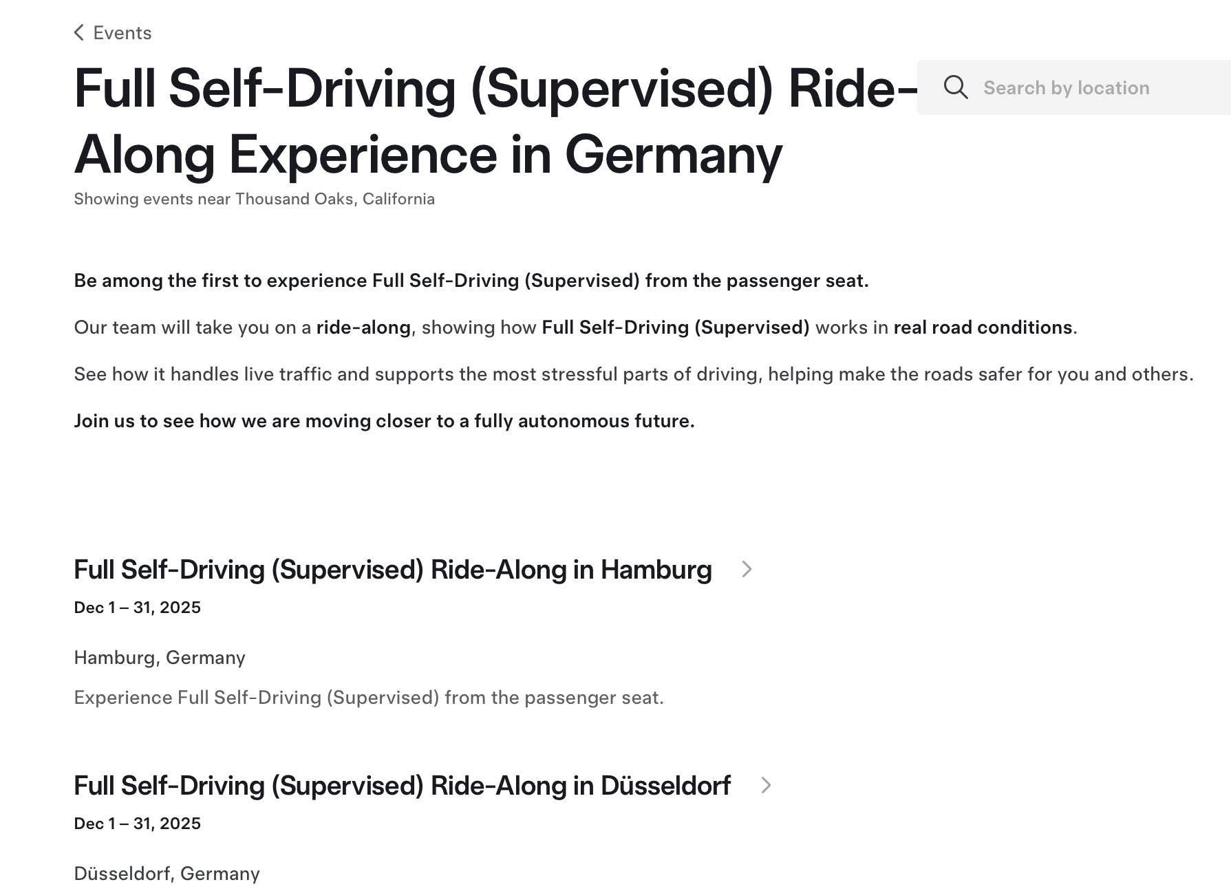Select the Hamburg, Germany location text
Viewport: 1231px width, 891px height.
click(x=160, y=658)
